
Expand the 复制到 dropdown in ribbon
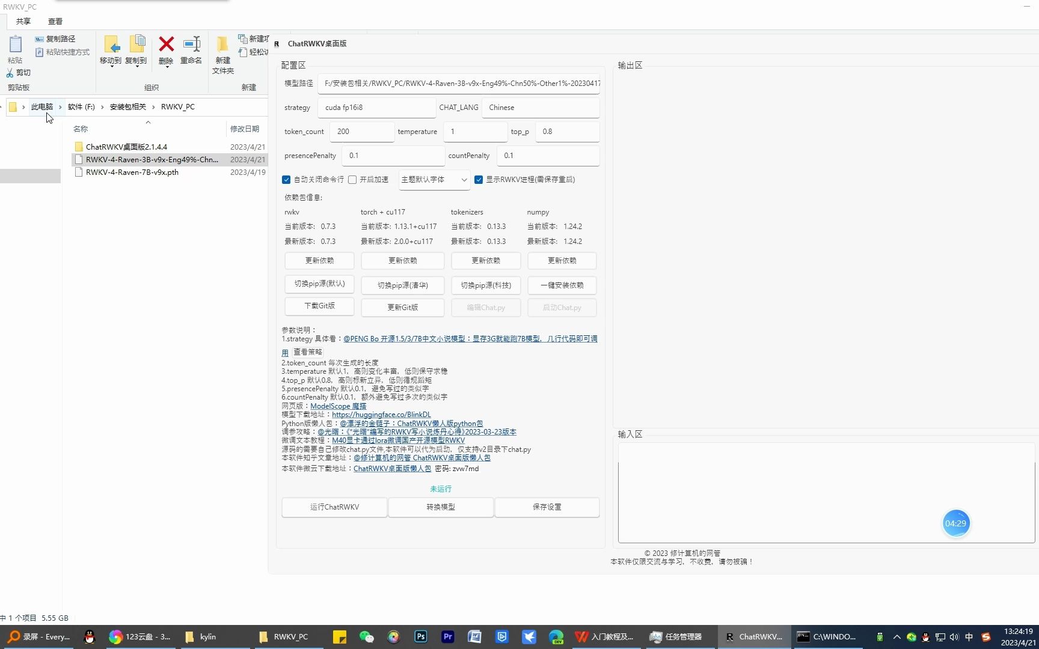[136, 66]
